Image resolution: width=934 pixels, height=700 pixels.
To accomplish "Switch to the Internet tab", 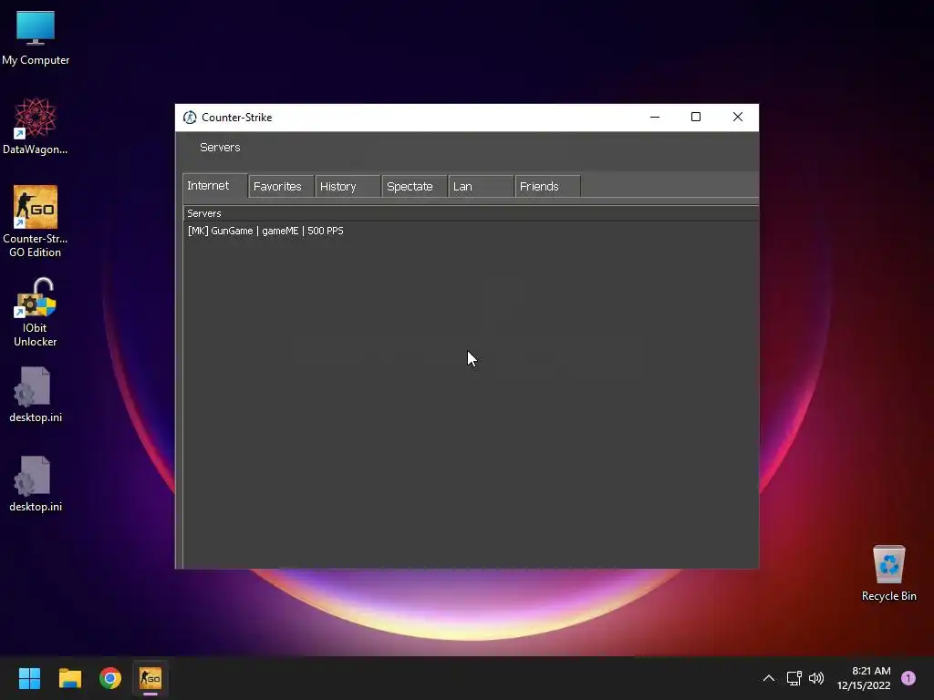I will pyautogui.click(x=215, y=186).
